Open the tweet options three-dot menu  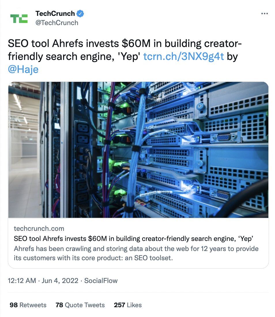(x=264, y=13)
